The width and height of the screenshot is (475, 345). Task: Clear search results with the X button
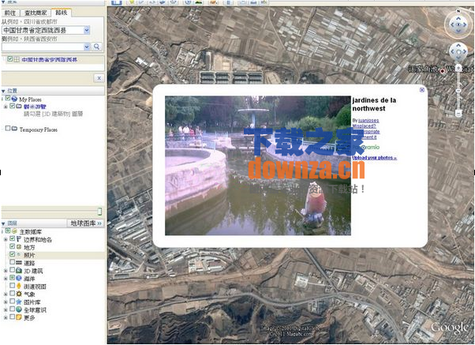point(99,78)
